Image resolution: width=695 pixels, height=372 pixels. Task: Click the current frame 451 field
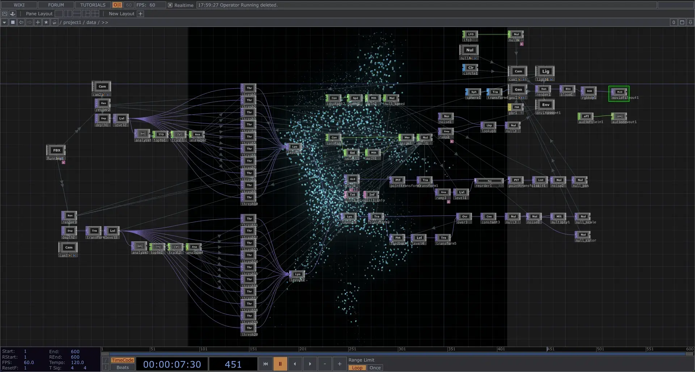[233, 364]
